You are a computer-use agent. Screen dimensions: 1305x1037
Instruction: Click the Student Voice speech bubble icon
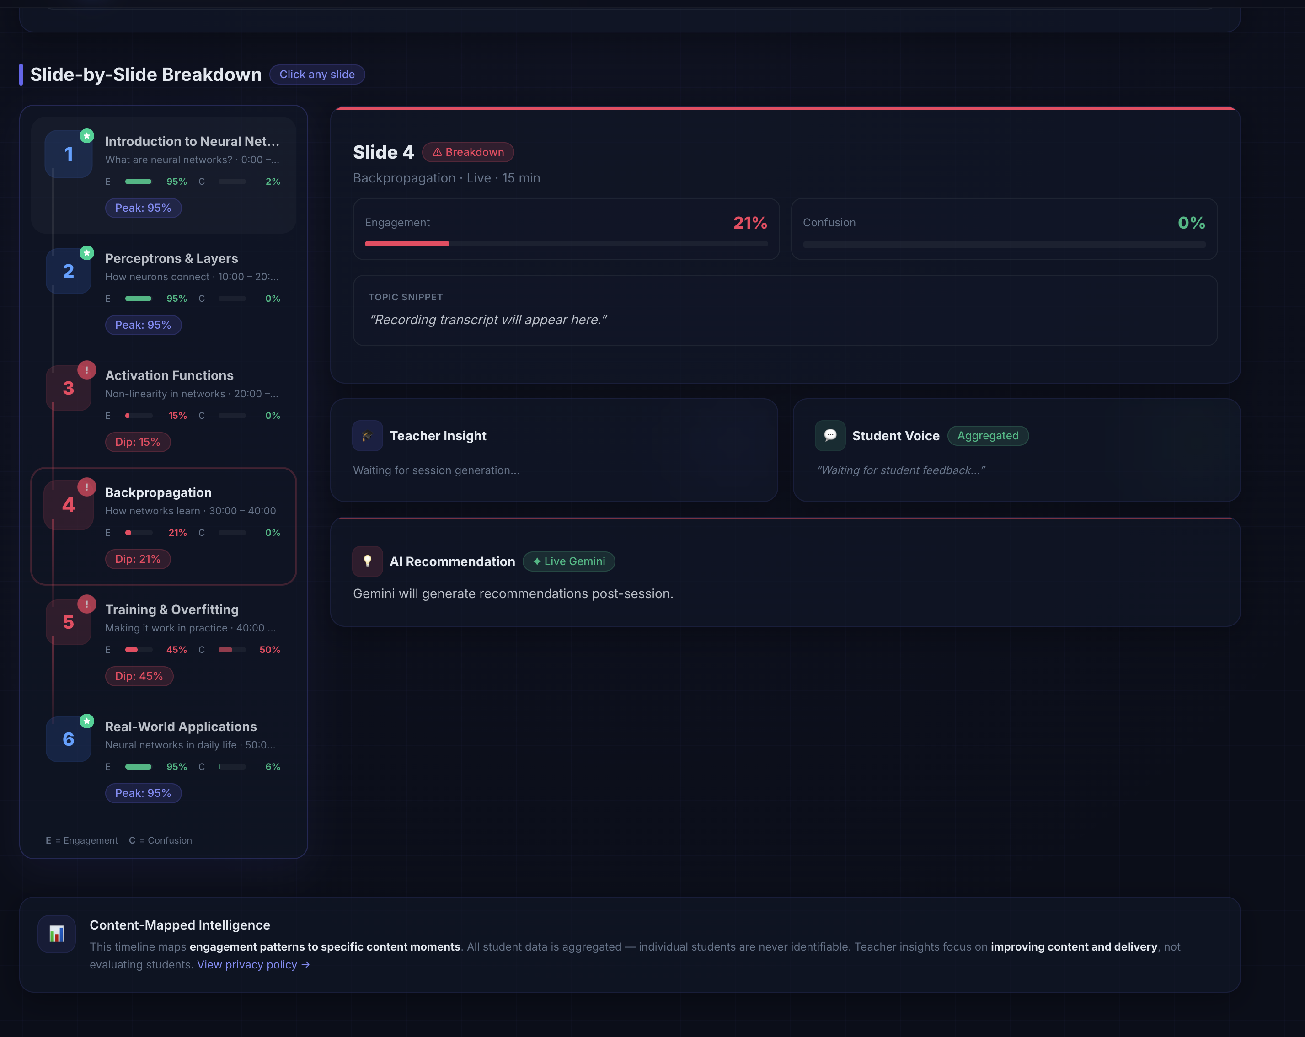coord(830,436)
